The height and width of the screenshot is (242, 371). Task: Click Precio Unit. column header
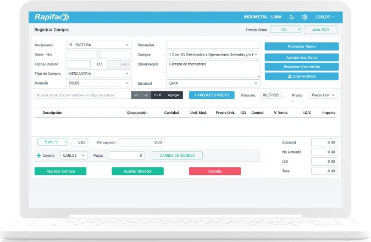pos(225,113)
